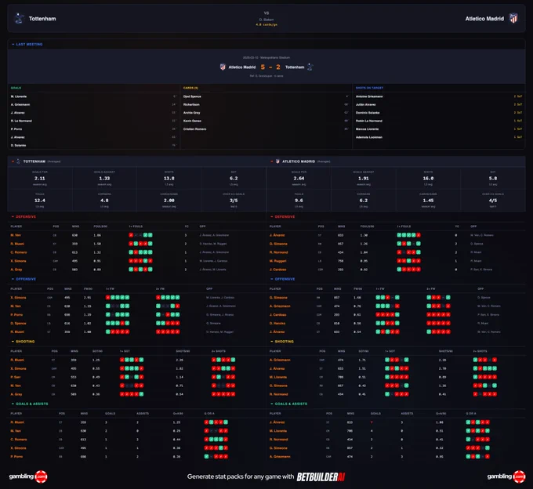Click P. Sarr in Tottenham's Shooting table

click(x=16, y=377)
